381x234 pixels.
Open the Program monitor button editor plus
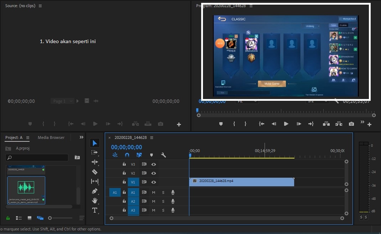click(x=369, y=124)
